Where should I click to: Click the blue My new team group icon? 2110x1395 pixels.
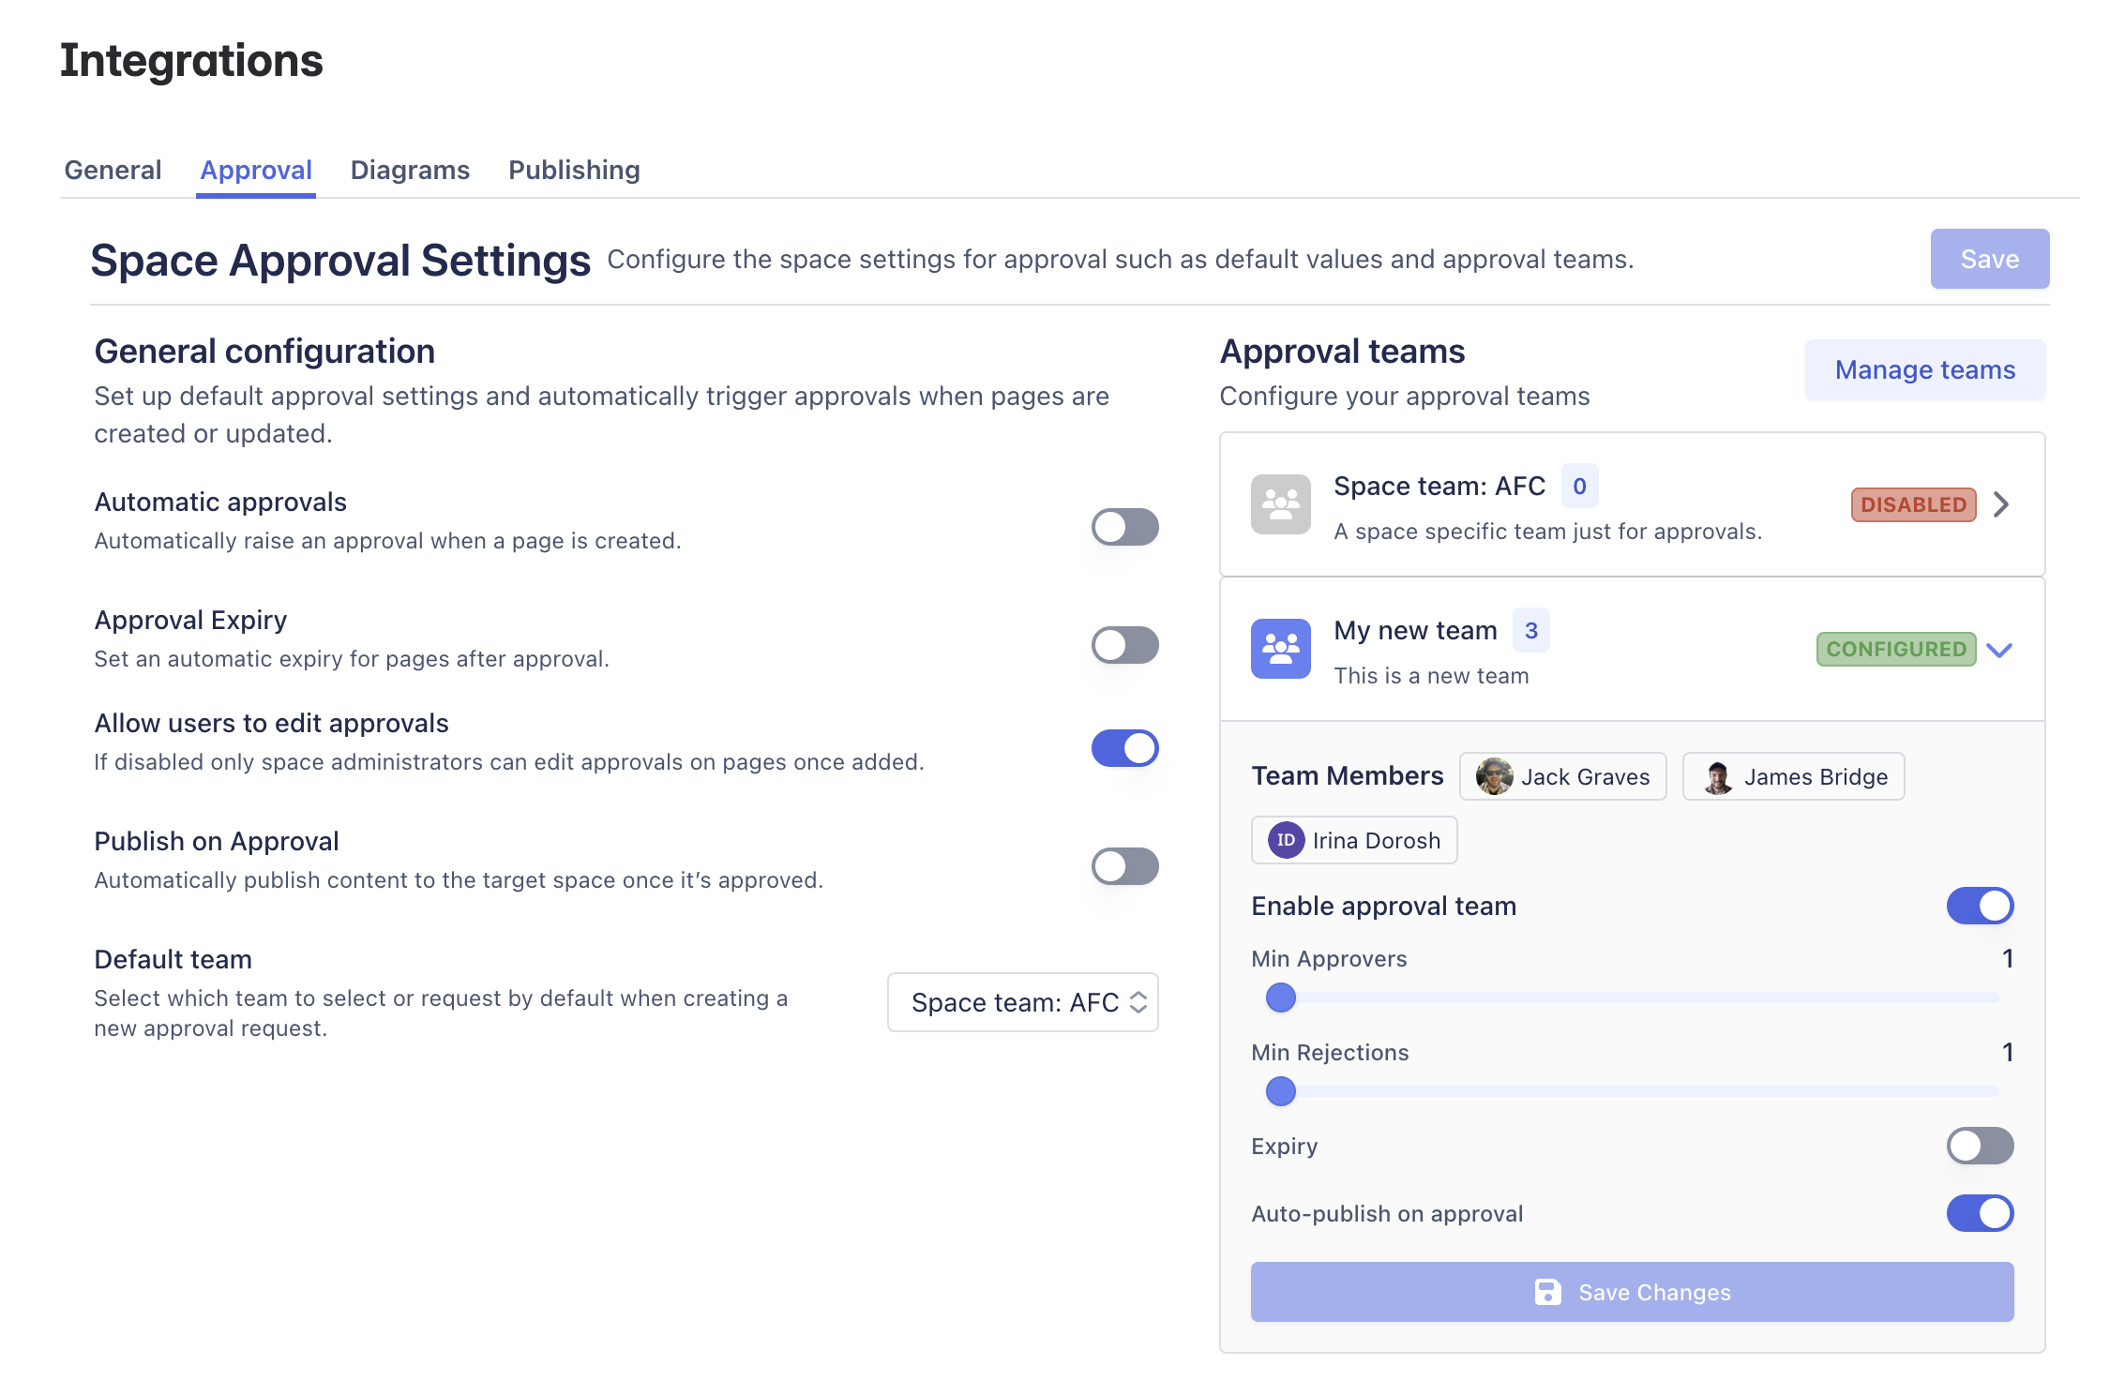tap(1280, 649)
